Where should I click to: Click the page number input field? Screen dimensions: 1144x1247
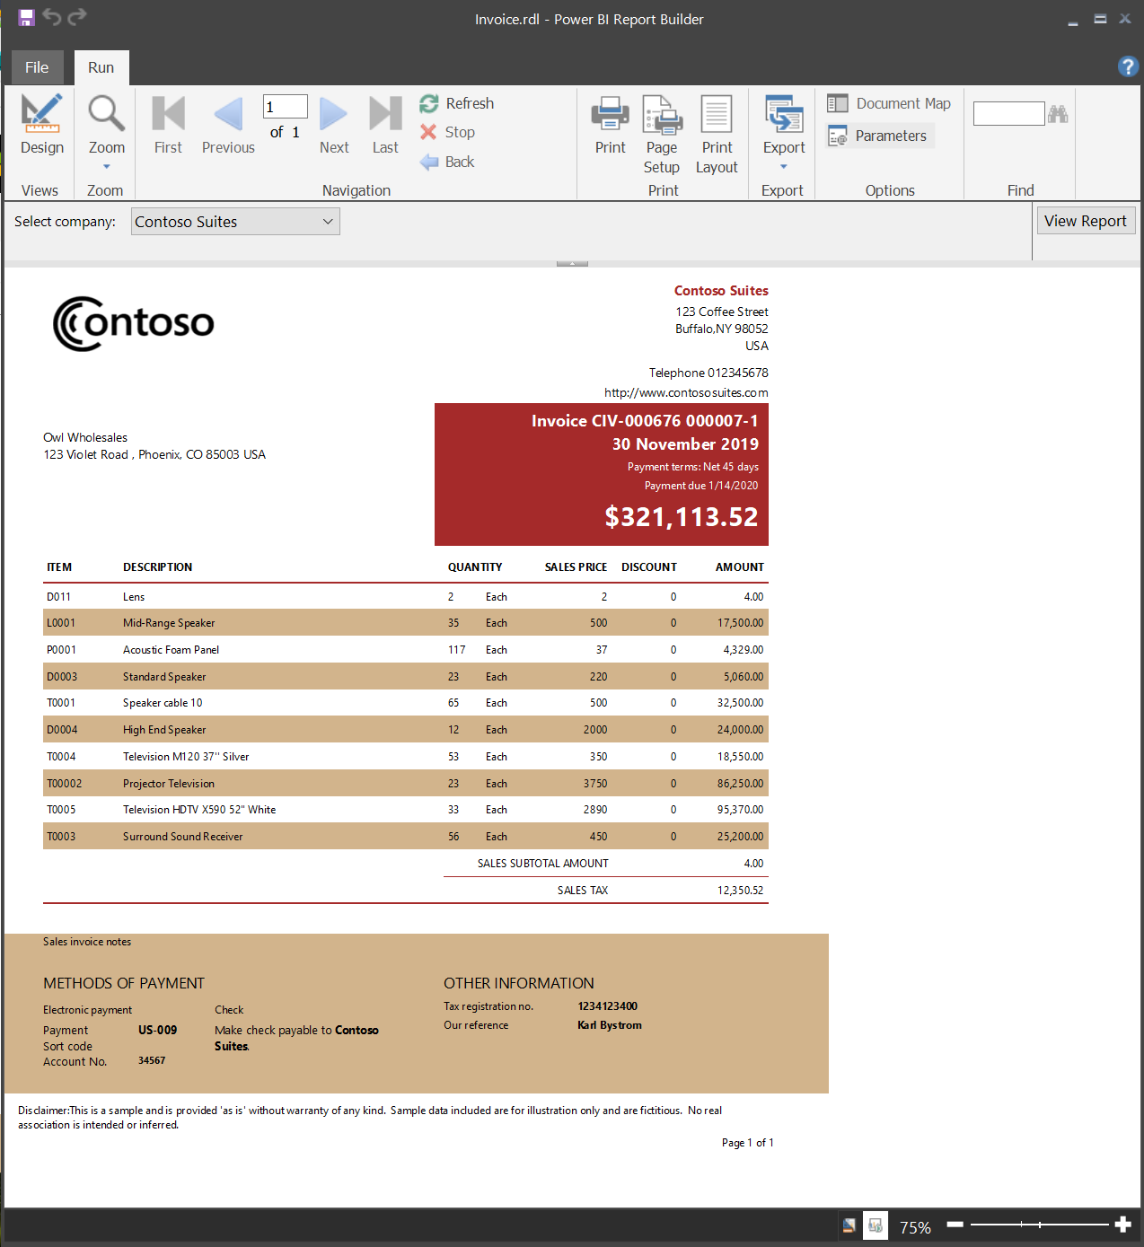(285, 105)
